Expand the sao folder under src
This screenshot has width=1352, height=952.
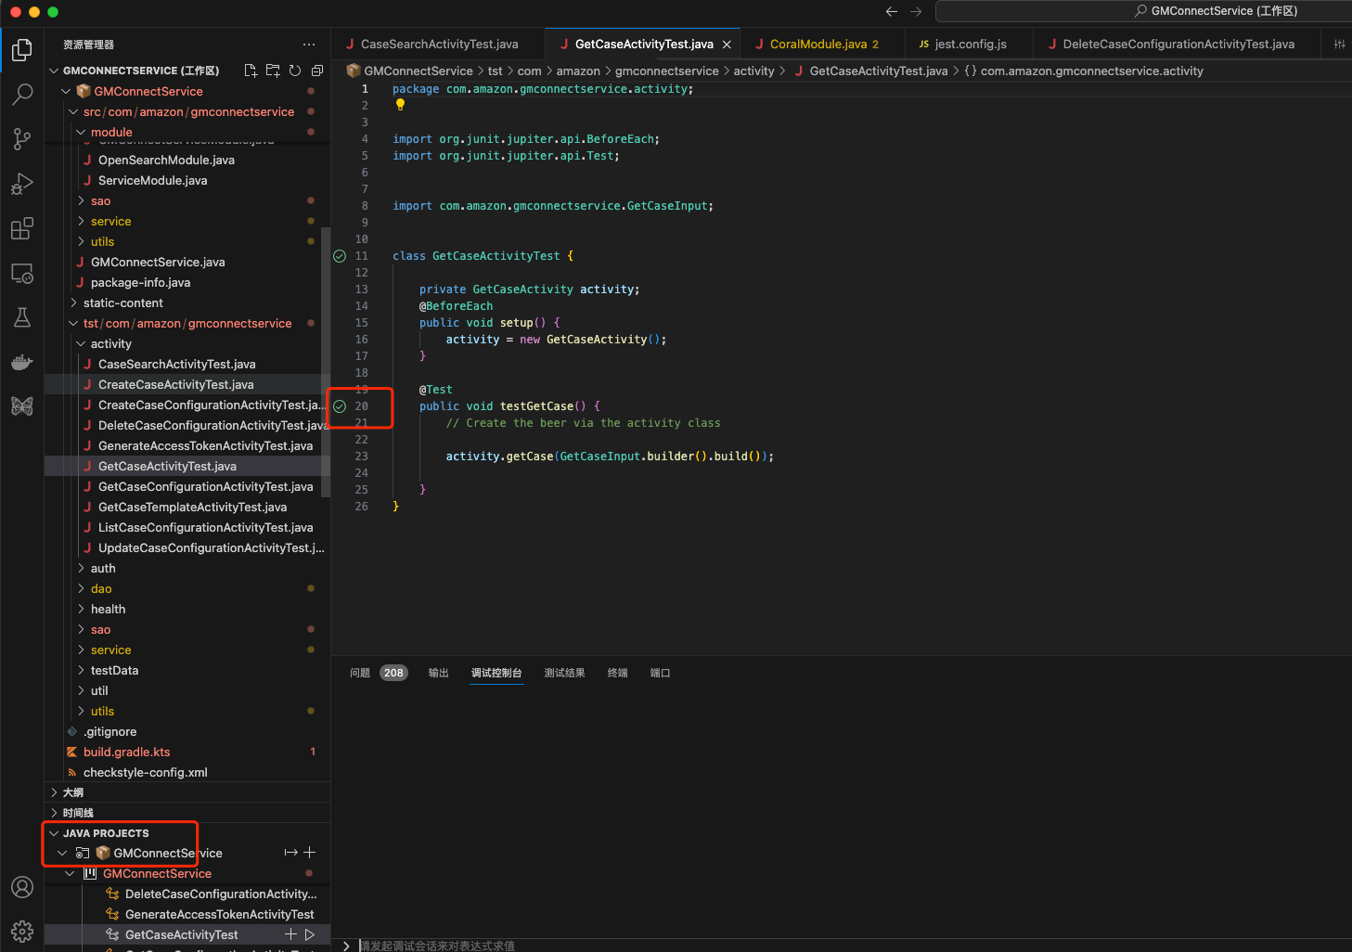81,200
